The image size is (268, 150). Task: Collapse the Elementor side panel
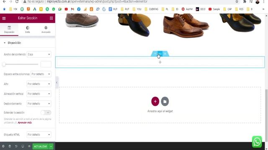(57, 82)
